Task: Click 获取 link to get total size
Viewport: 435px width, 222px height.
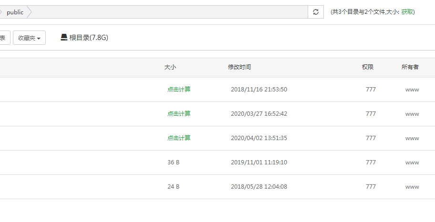Action: coord(408,12)
